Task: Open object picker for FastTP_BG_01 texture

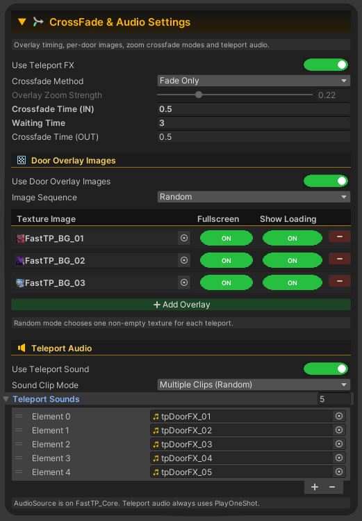Action: pyautogui.click(x=184, y=238)
